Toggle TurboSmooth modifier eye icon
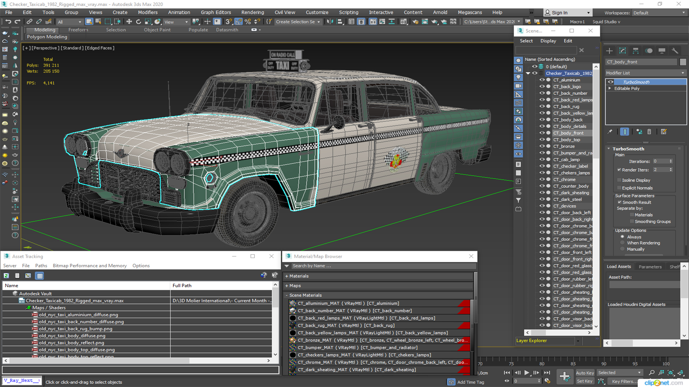The width and height of the screenshot is (689, 387). (x=611, y=82)
